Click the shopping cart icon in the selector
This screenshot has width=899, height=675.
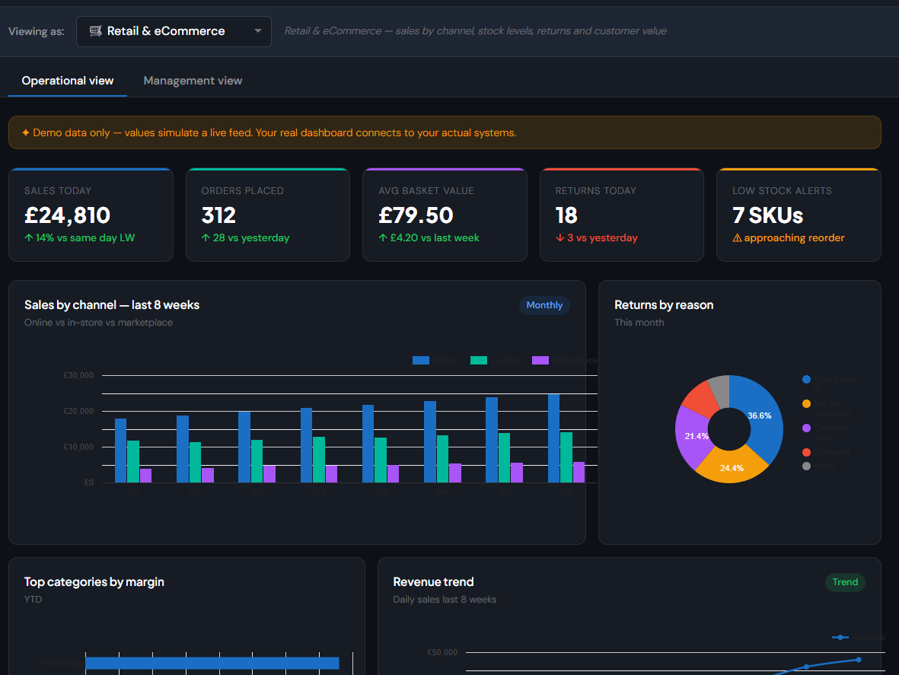pyautogui.click(x=96, y=31)
